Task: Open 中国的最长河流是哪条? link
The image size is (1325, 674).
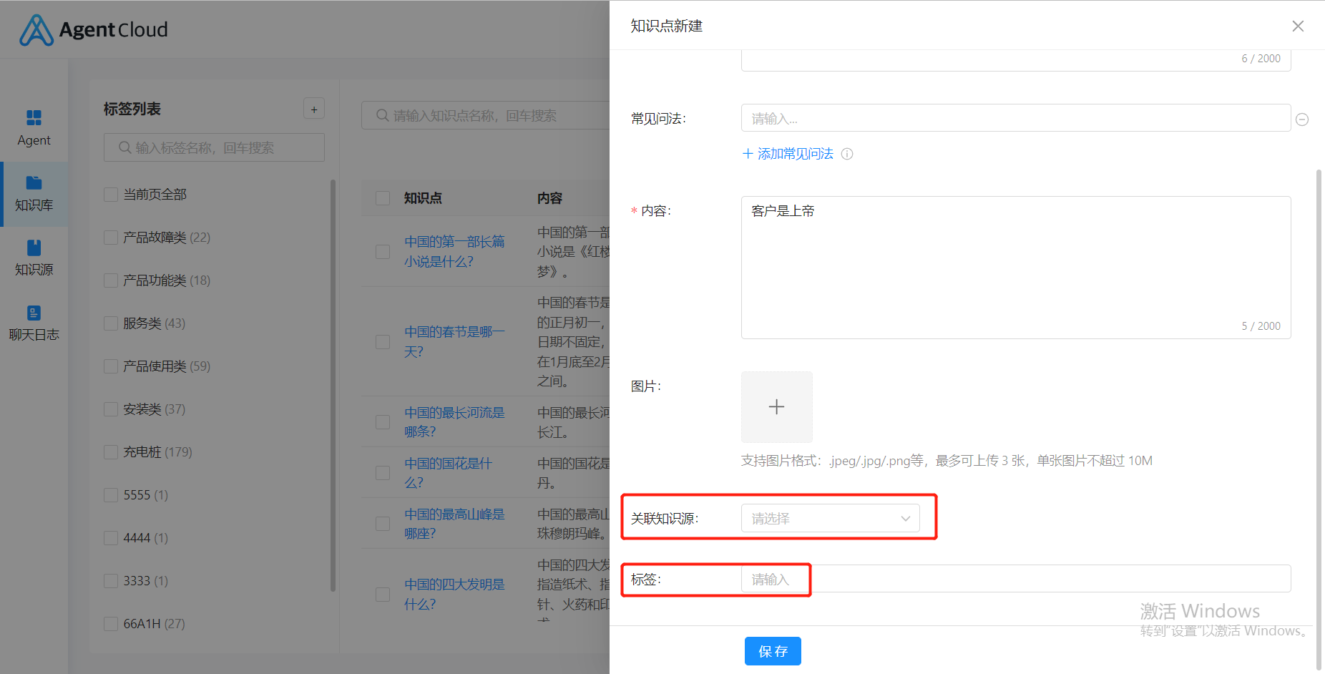Action: point(454,422)
